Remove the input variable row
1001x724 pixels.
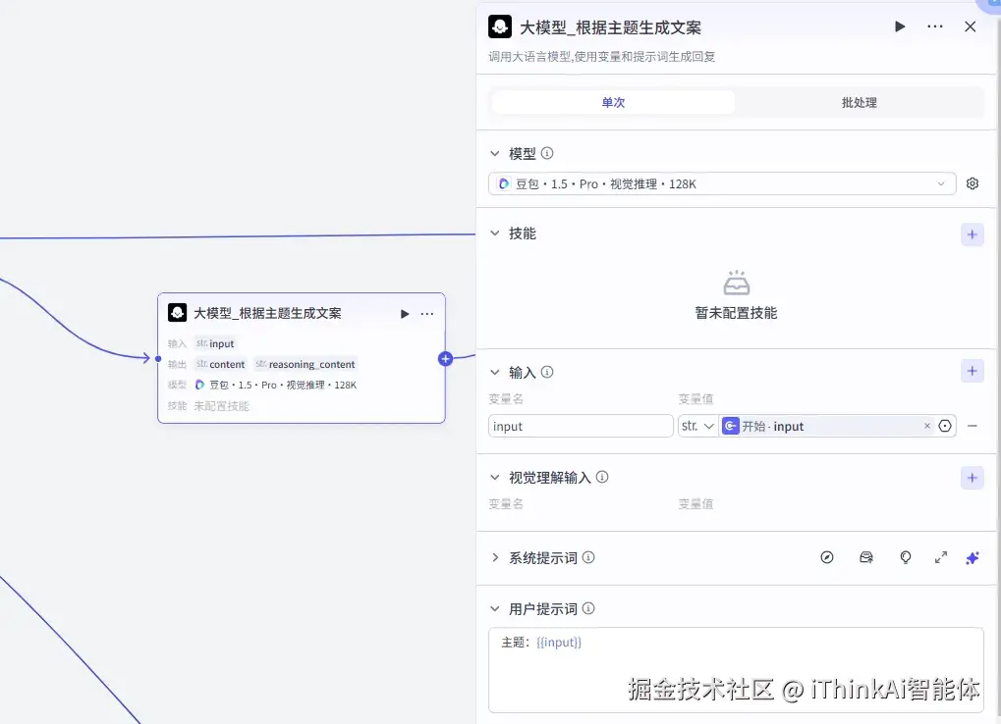(x=973, y=426)
